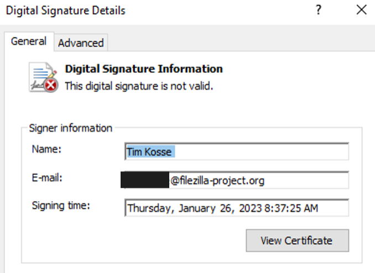This screenshot has height=273, width=375.
Task: Click the Digital Signature Details title text
Action: 65,11
